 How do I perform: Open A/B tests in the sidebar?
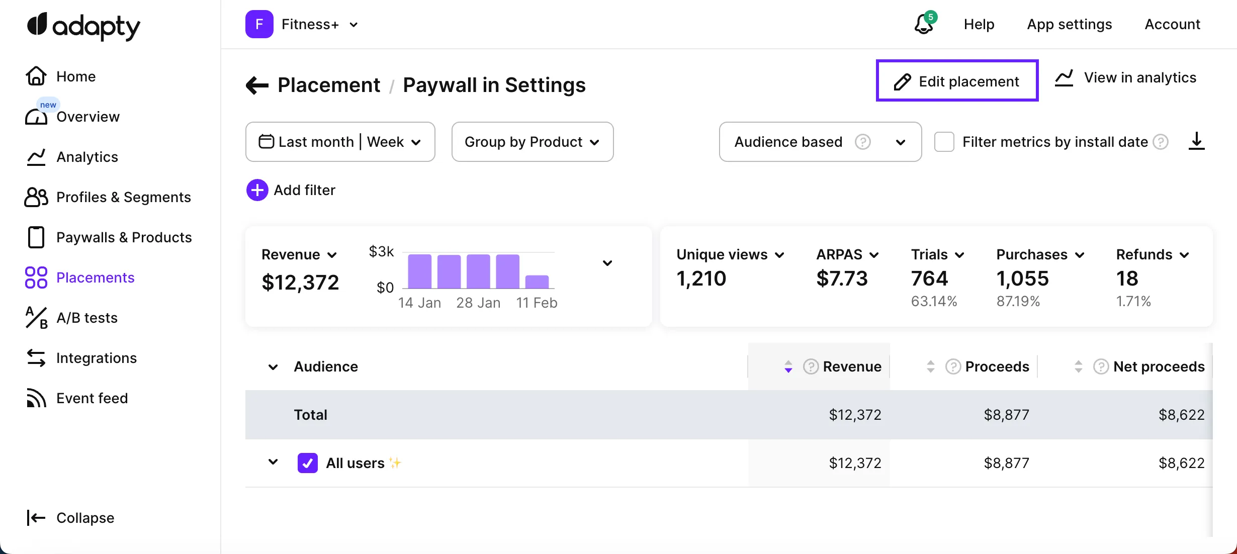tap(86, 318)
